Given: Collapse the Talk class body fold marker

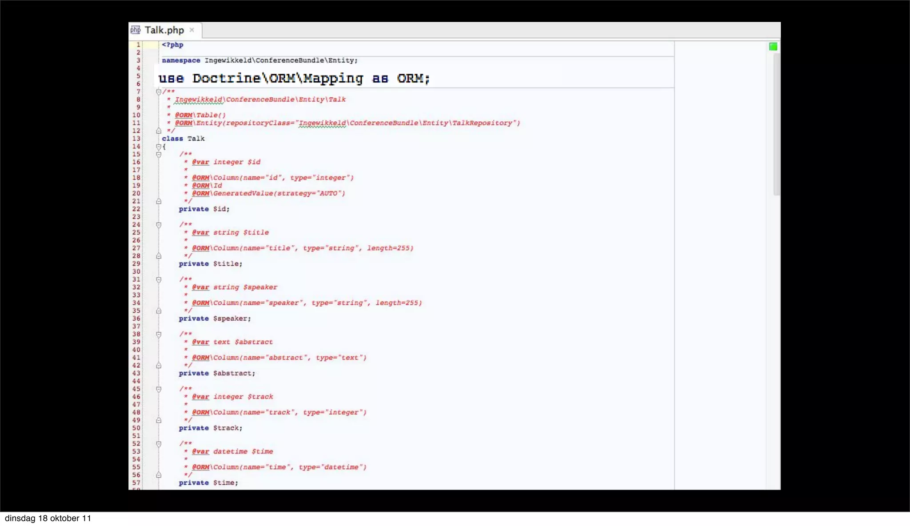Looking at the screenshot, I should tap(159, 147).
